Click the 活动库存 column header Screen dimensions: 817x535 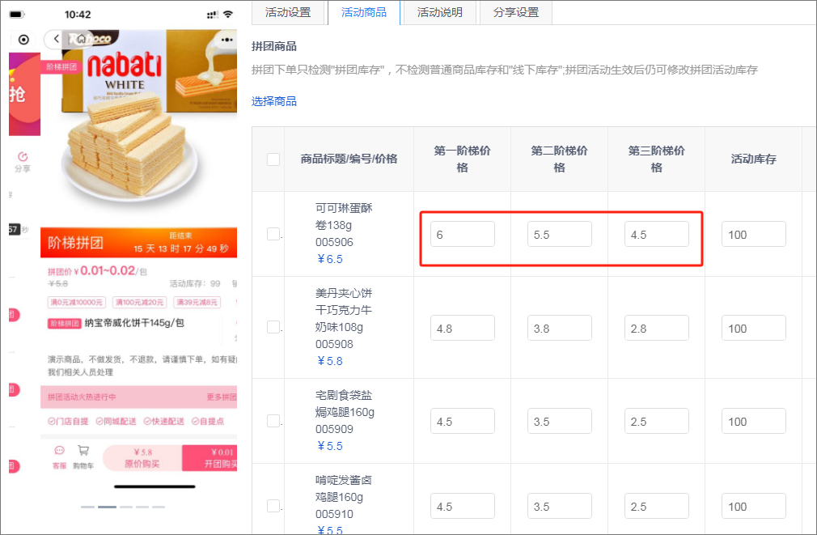tap(753, 159)
